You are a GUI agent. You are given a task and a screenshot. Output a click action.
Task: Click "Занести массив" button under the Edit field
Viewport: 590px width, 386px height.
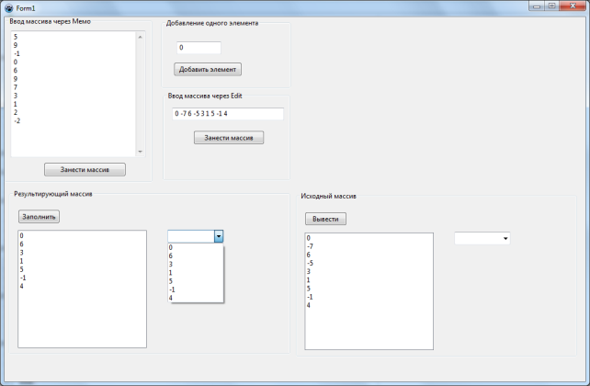229,138
